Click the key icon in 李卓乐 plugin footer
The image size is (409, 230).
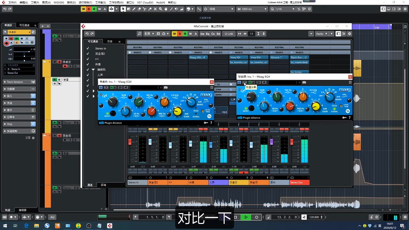206,123
